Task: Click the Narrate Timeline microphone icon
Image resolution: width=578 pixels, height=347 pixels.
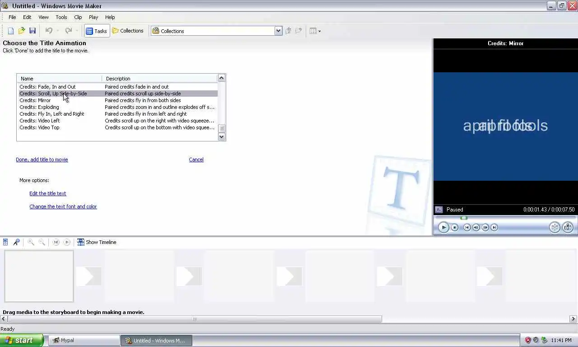Action: 16,242
